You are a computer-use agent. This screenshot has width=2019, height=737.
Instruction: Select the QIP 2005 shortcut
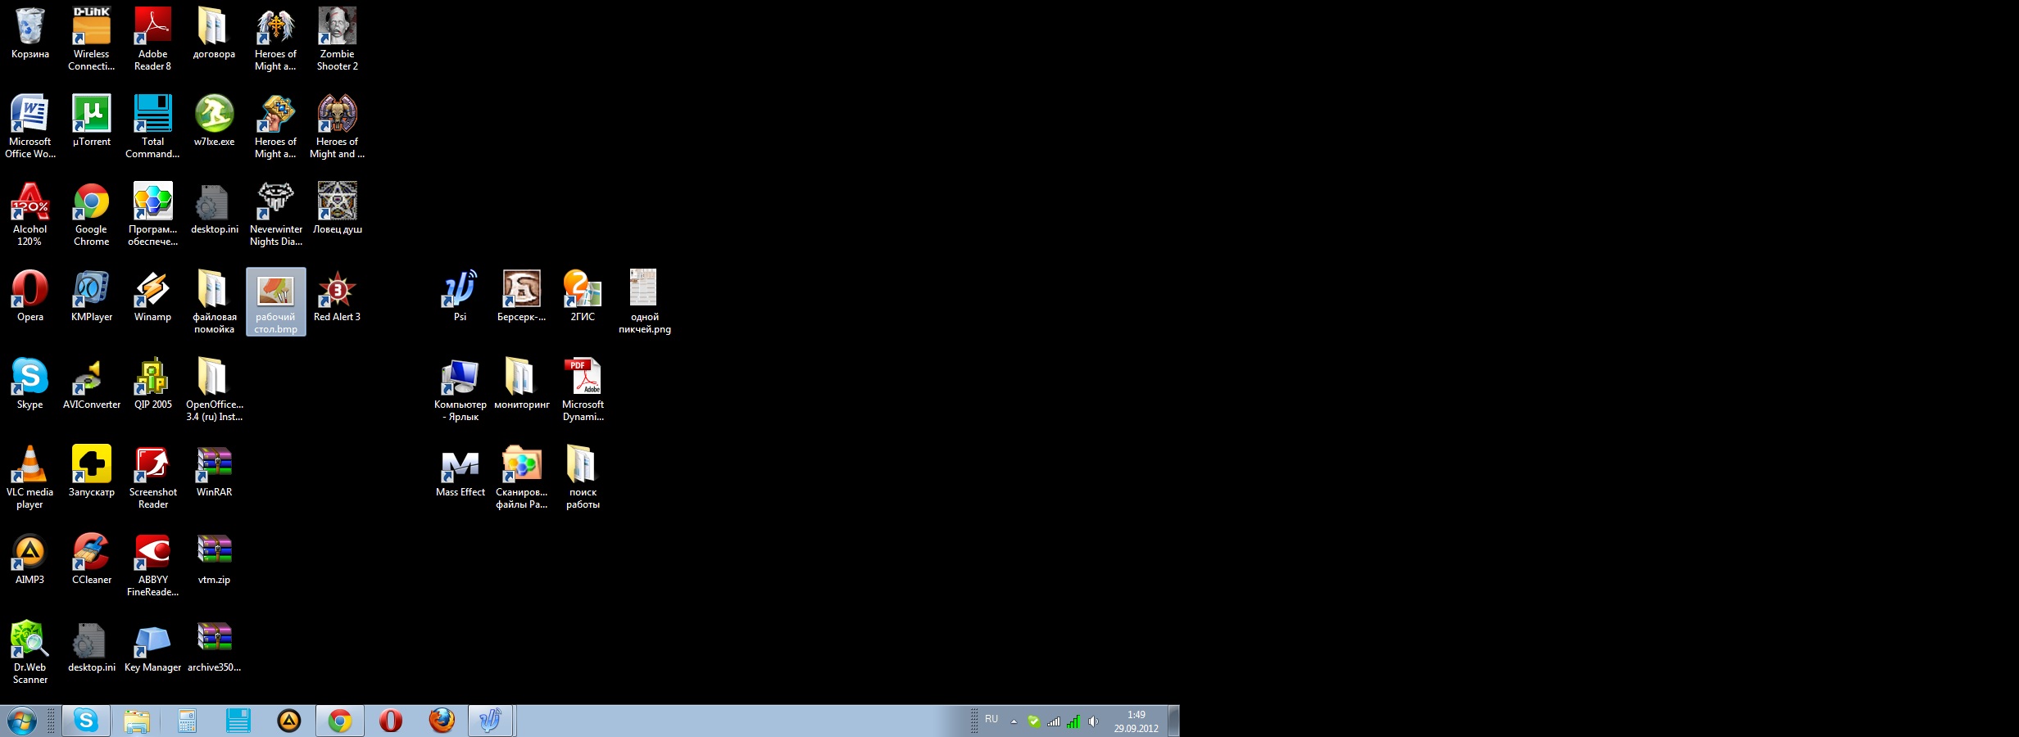pos(153,384)
